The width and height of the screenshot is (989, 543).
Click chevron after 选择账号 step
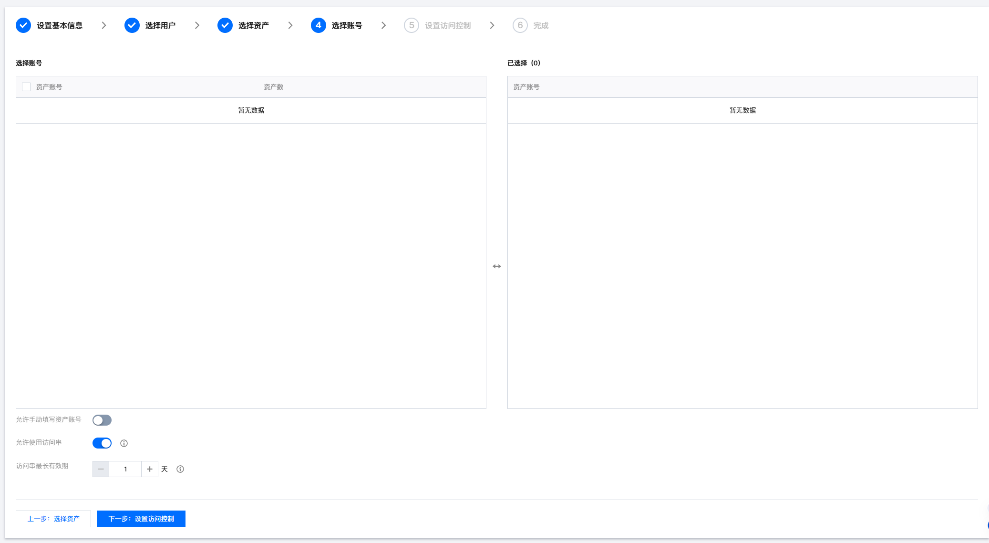pyautogui.click(x=383, y=25)
